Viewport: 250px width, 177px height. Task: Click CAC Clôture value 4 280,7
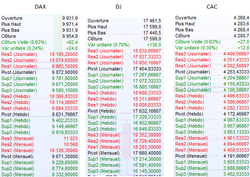(241, 36)
